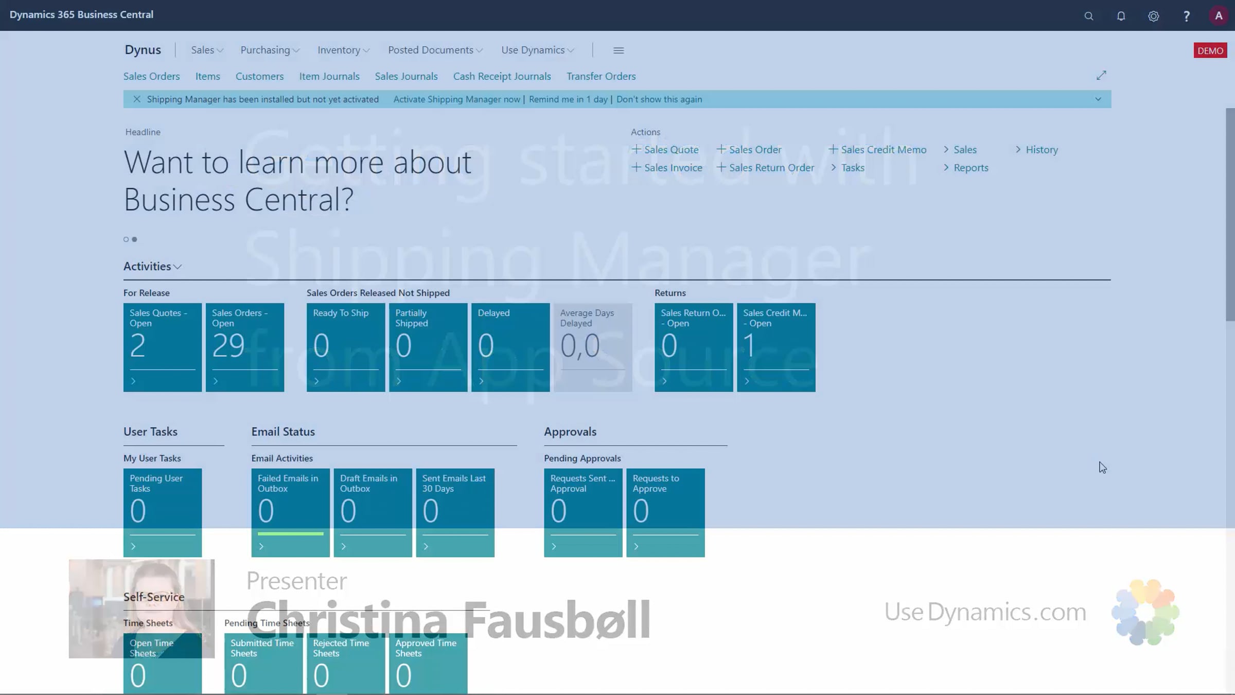Image resolution: width=1235 pixels, height=695 pixels.
Task: Click the hamburger more-menu icon
Action: 619,50
